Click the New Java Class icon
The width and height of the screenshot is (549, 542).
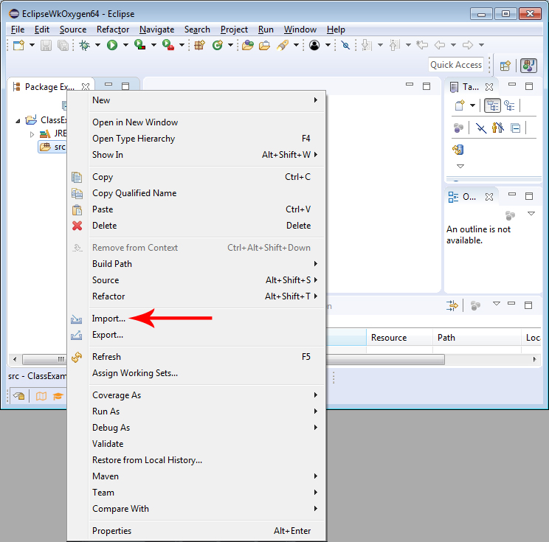click(x=218, y=45)
